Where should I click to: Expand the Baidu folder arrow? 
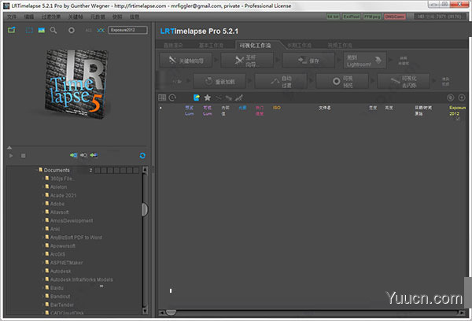[42, 288]
